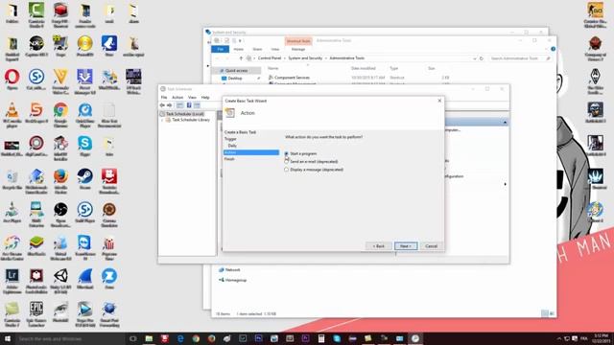The width and height of the screenshot is (614, 345).
Task: Open Manage tab in Administrative Tools window
Action: coord(298,49)
